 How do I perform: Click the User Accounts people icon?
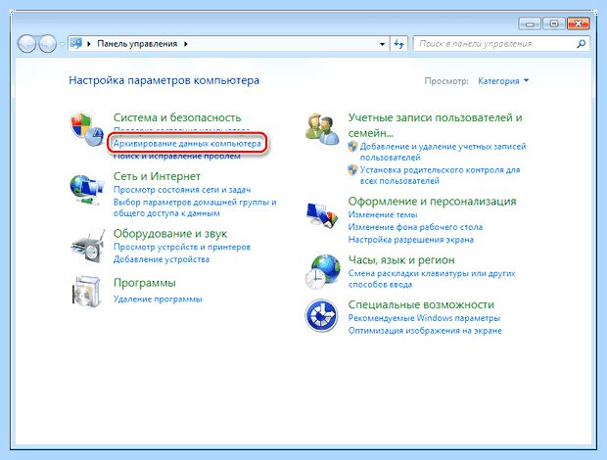pyautogui.click(x=322, y=129)
